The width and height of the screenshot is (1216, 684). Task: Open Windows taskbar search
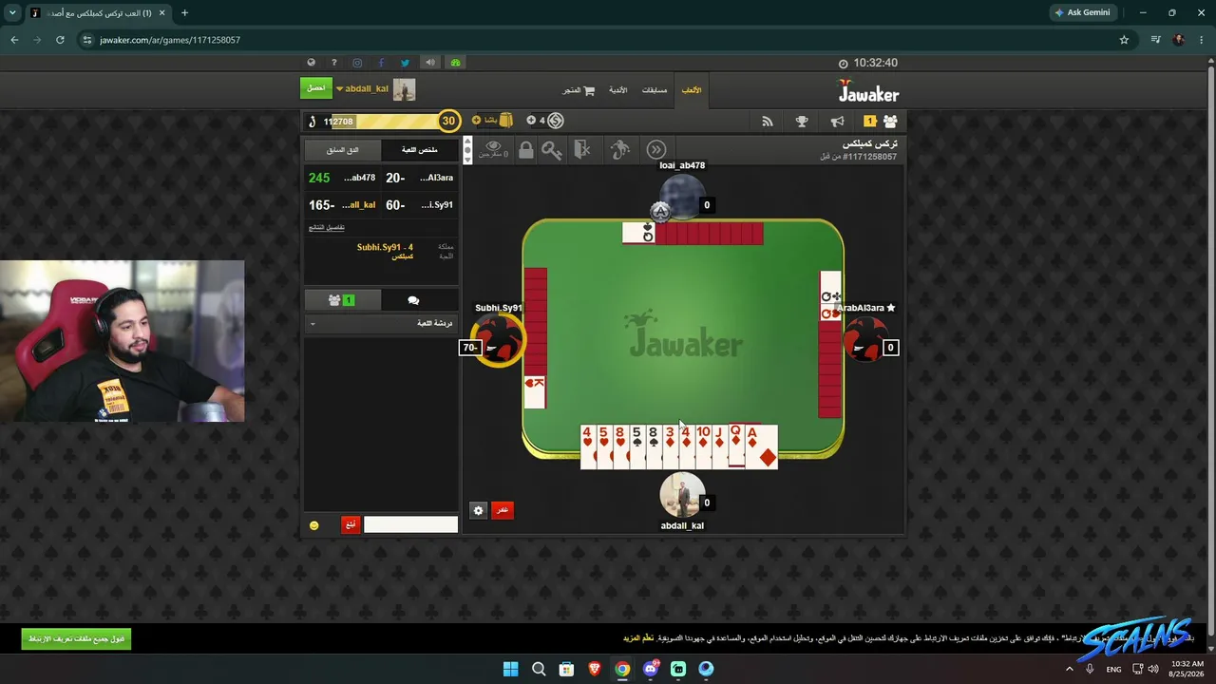(539, 669)
